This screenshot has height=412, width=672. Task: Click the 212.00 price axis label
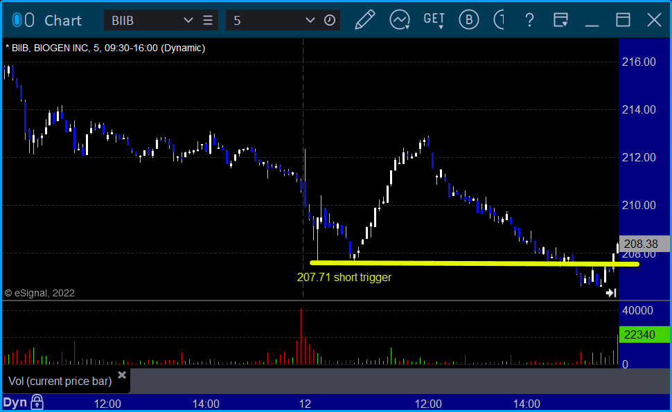[639, 158]
